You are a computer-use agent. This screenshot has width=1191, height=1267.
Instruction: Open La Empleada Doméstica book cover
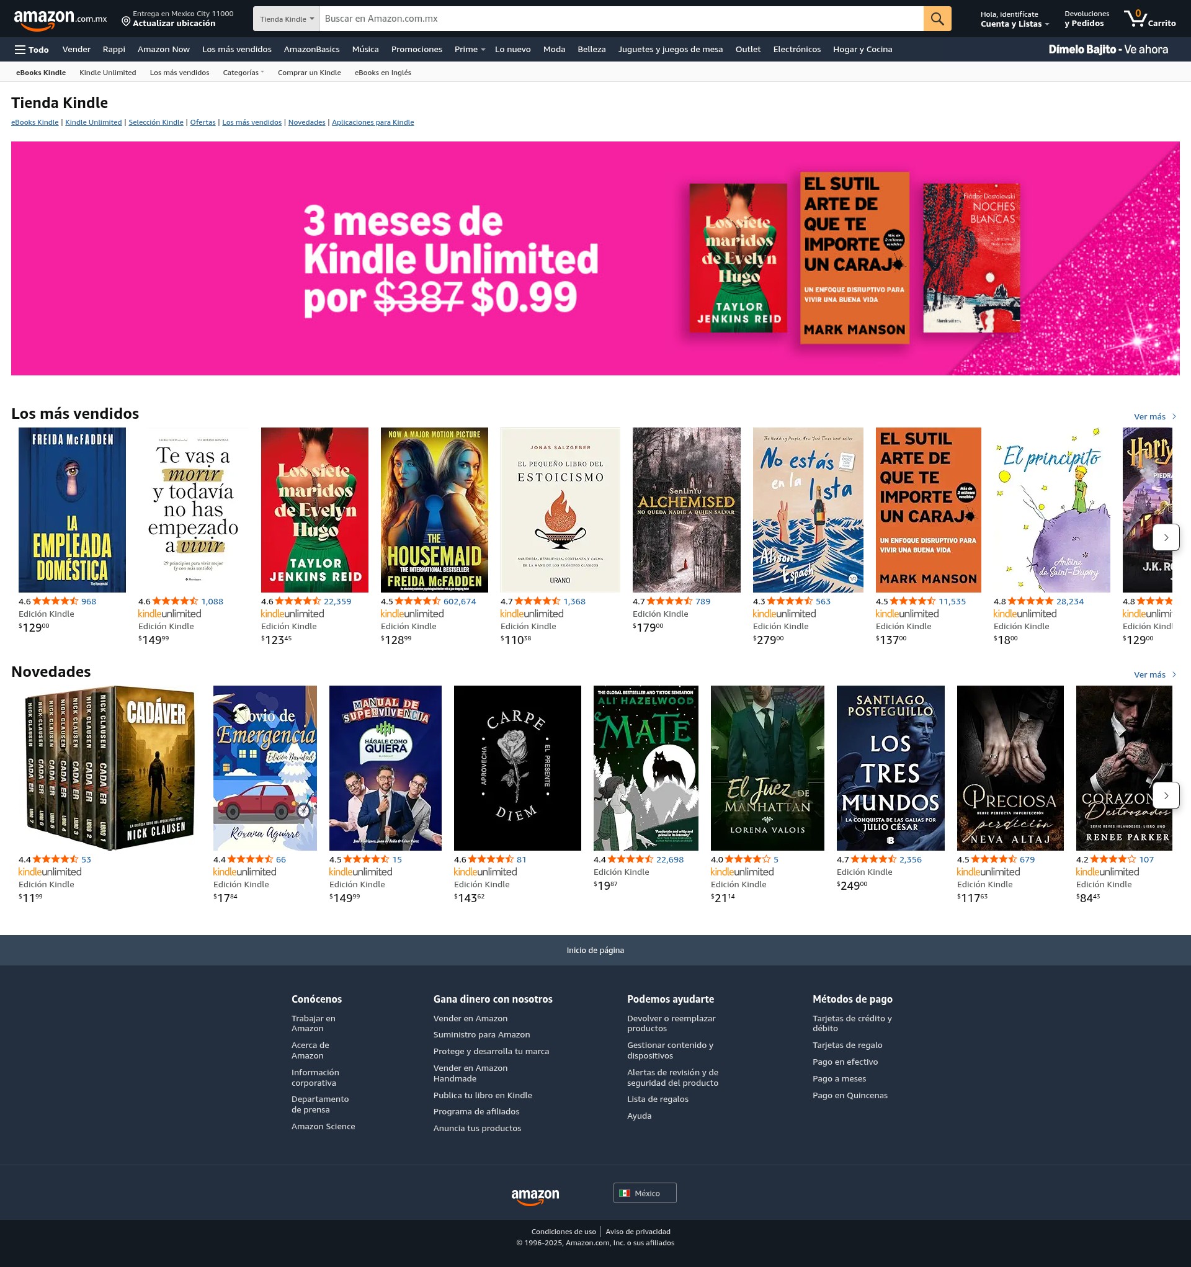[x=72, y=510]
